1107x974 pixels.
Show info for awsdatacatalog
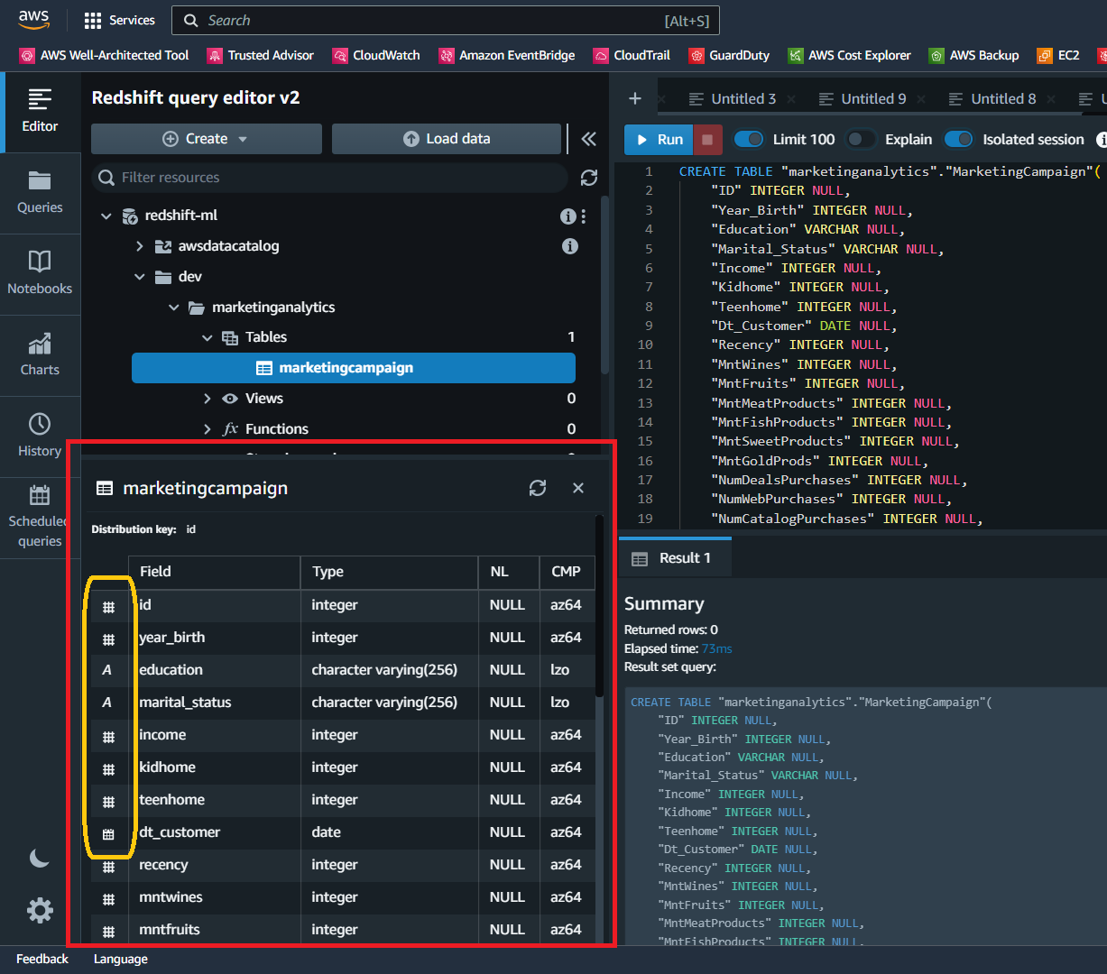[570, 246]
